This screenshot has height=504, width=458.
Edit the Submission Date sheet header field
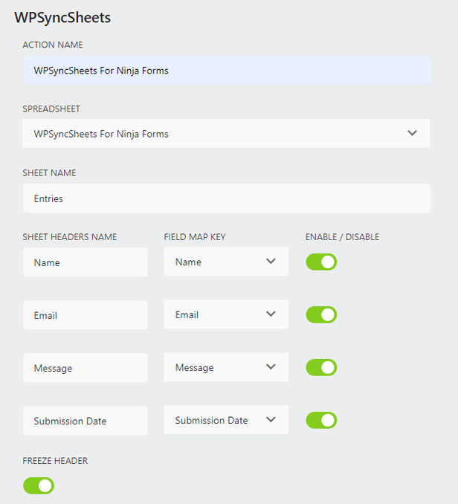coord(86,421)
